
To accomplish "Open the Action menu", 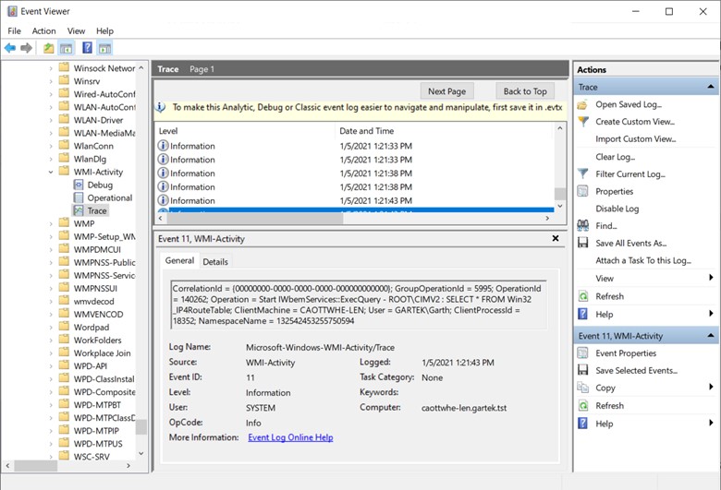I will point(43,30).
